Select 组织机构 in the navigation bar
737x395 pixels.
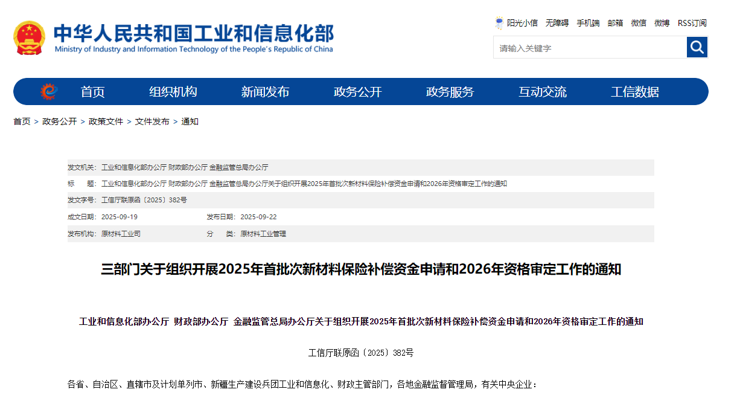click(173, 92)
